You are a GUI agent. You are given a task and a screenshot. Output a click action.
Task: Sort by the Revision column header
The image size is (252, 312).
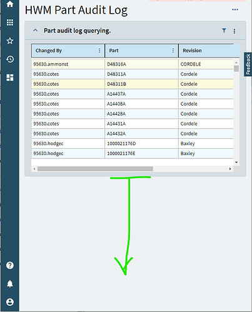(x=192, y=51)
